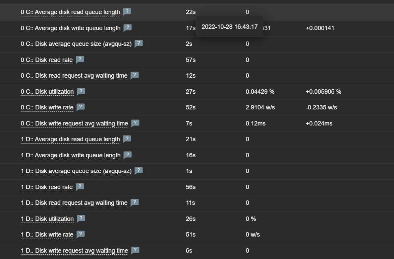Open help bubble for D: Disk utilization
Image resolution: width=394 pixels, height=259 pixels.
(x=81, y=219)
